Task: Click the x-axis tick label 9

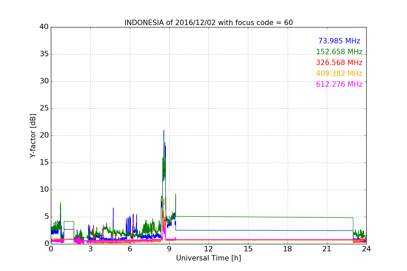Action: coord(169,249)
